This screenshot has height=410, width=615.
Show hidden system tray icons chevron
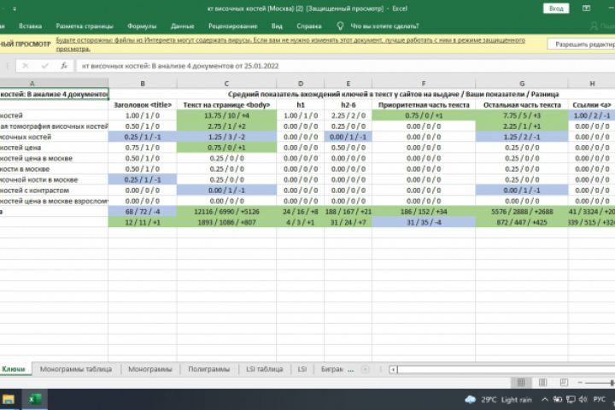tap(544, 400)
